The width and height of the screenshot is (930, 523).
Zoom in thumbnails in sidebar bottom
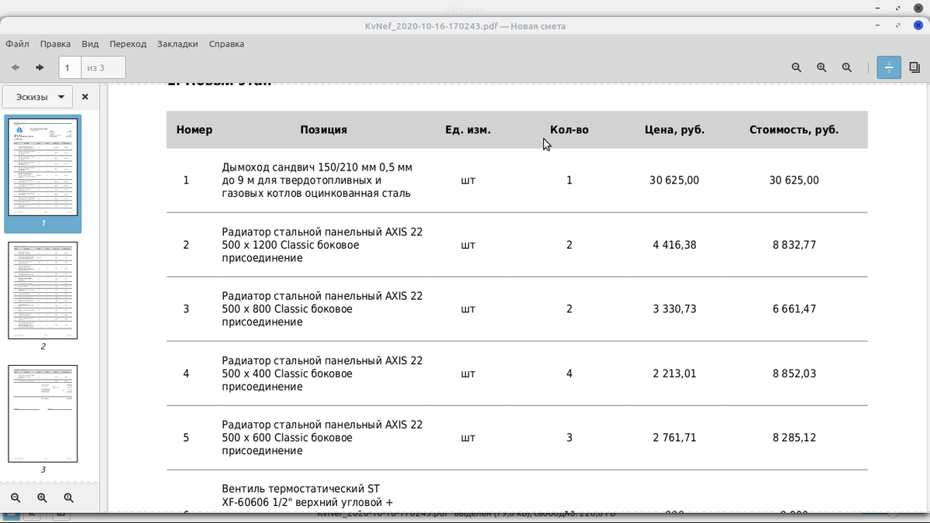click(x=42, y=497)
